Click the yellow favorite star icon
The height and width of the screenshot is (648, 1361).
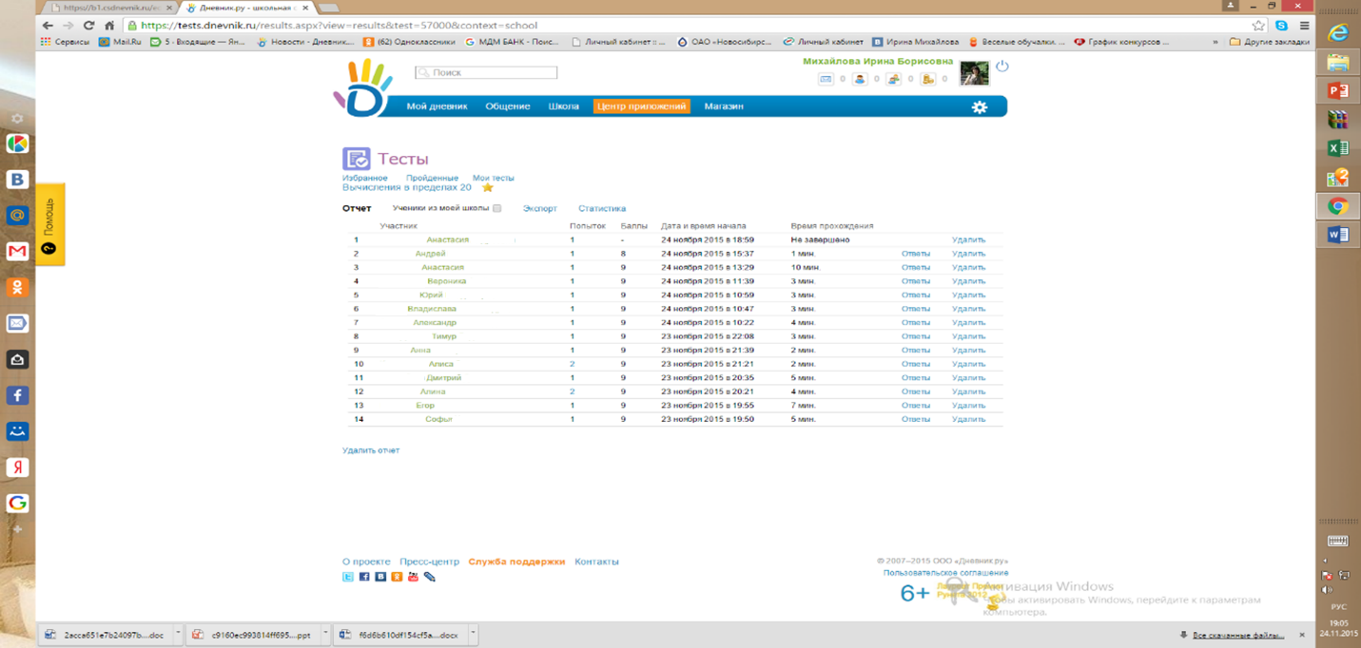[488, 188]
